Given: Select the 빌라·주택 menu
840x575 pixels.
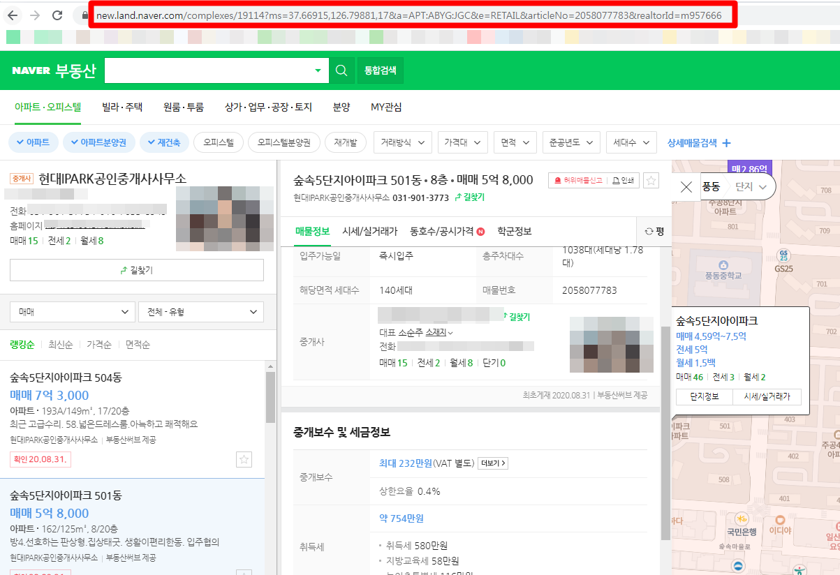Looking at the screenshot, I should [x=122, y=107].
